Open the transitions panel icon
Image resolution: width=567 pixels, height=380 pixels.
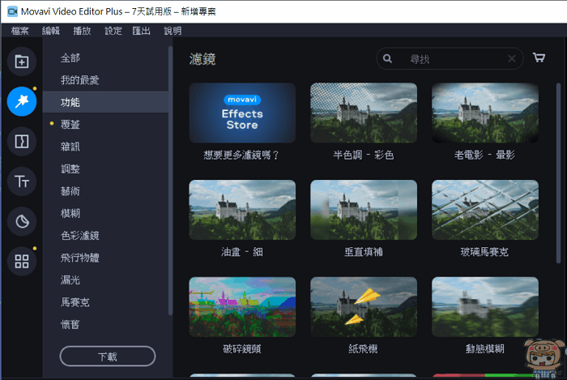pos(22,141)
